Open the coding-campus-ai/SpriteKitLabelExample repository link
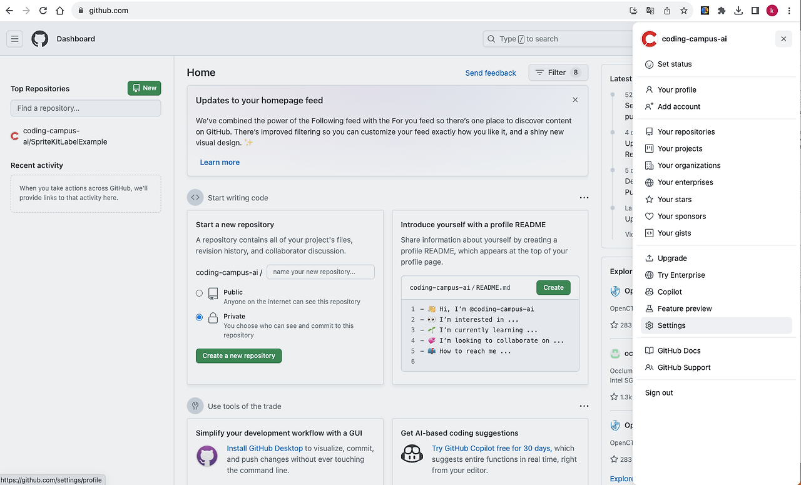This screenshot has width=801, height=485. [65, 136]
